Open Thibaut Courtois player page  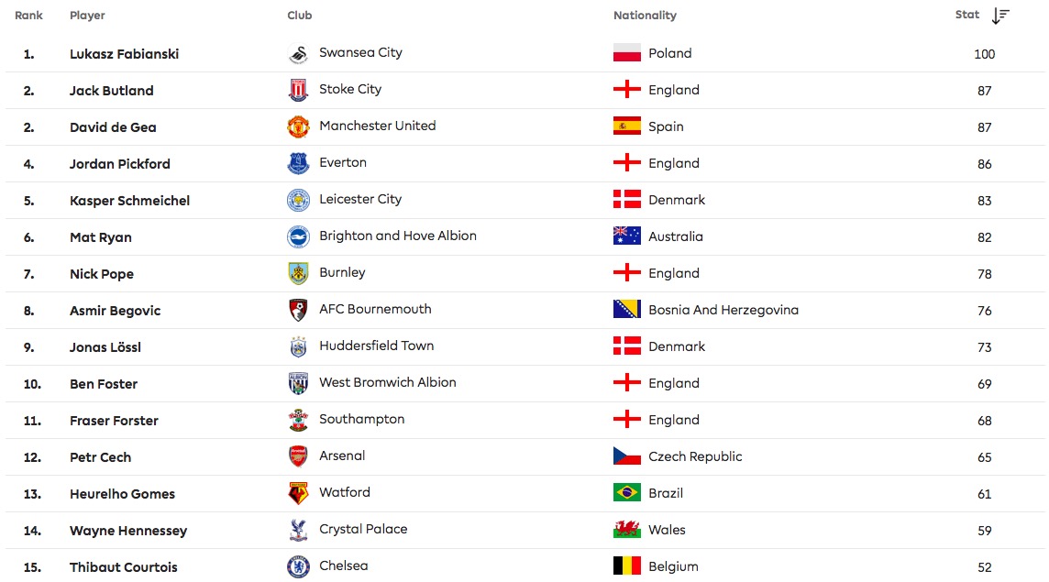pyautogui.click(x=124, y=567)
